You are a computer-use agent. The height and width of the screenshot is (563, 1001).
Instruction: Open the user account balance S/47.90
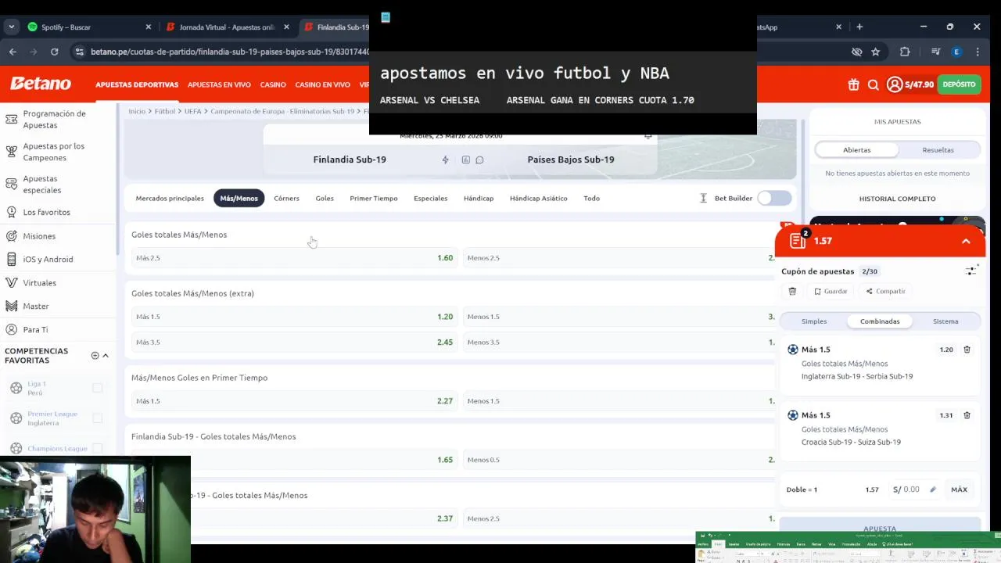point(910,84)
